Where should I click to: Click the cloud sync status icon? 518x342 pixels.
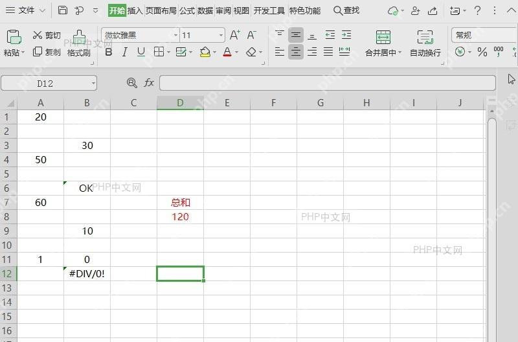click(x=393, y=11)
